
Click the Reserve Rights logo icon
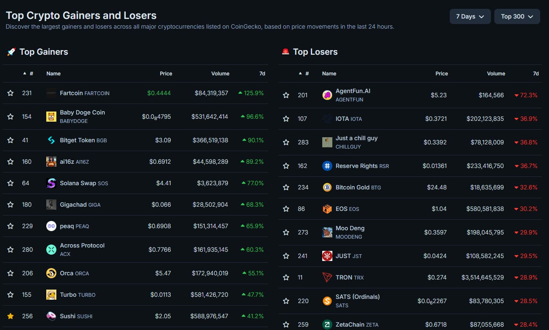327,166
